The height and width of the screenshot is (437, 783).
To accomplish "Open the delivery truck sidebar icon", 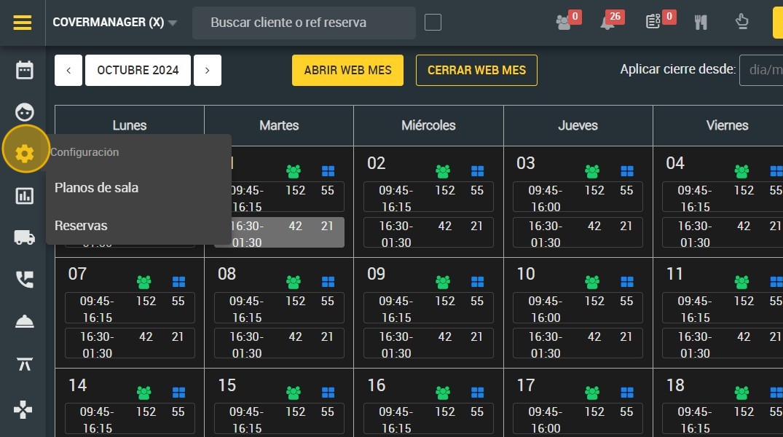I will point(25,237).
